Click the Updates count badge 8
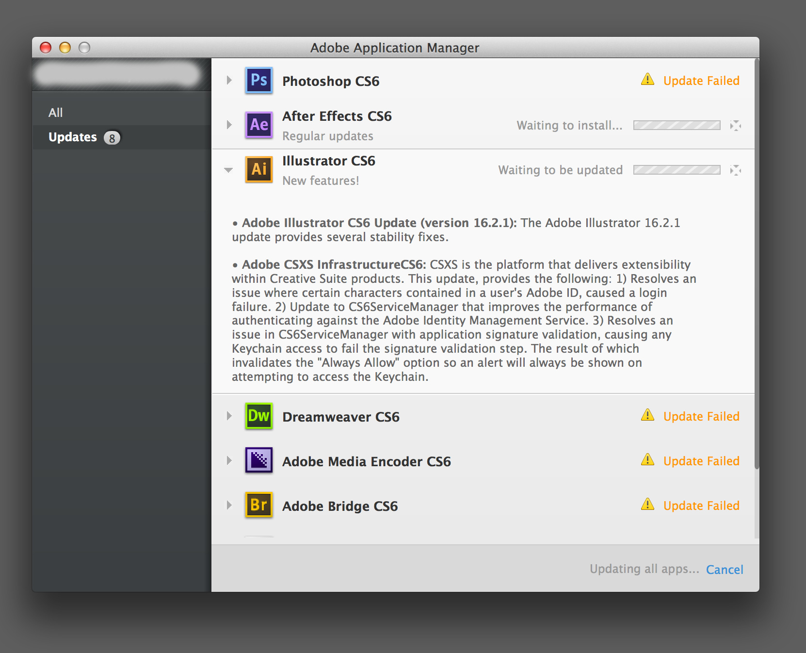Screen dimensions: 806x653 pyautogui.click(x=112, y=138)
